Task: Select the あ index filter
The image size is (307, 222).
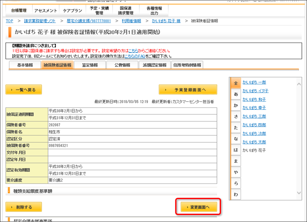Action: [236, 94]
